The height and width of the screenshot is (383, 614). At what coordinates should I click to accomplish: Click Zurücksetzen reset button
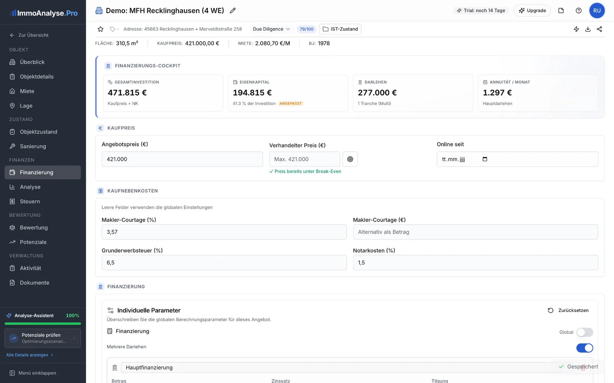568,310
